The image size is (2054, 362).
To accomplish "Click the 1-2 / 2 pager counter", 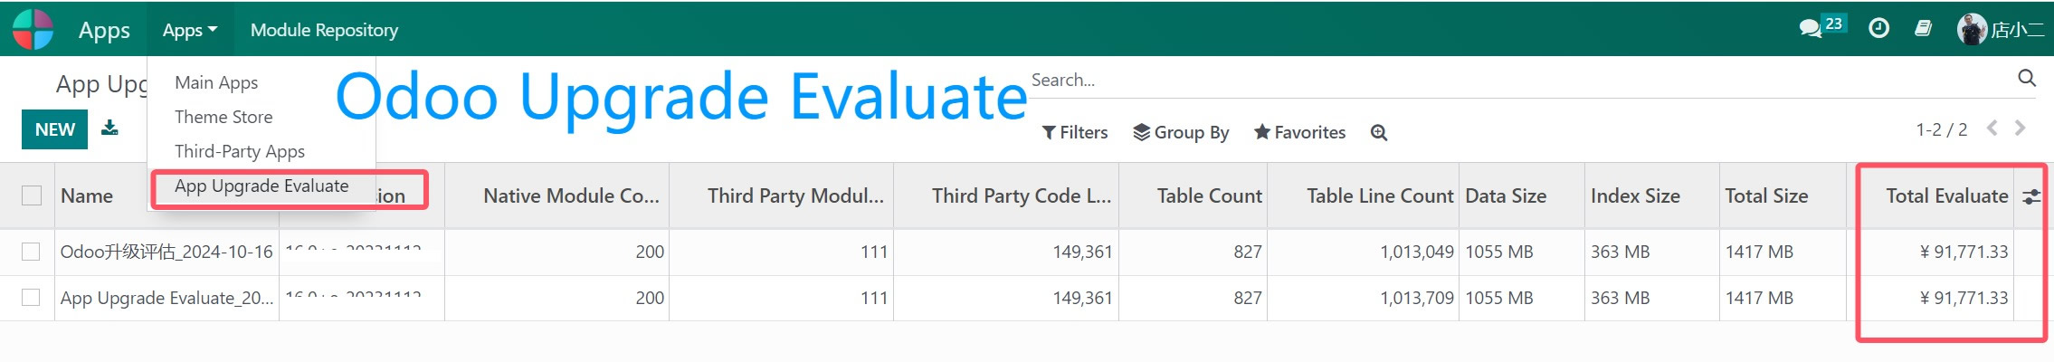I will pyautogui.click(x=1941, y=129).
